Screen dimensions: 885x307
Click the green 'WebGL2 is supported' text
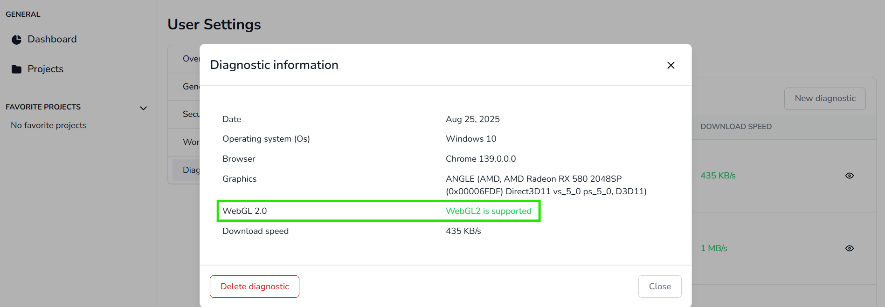click(x=488, y=211)
